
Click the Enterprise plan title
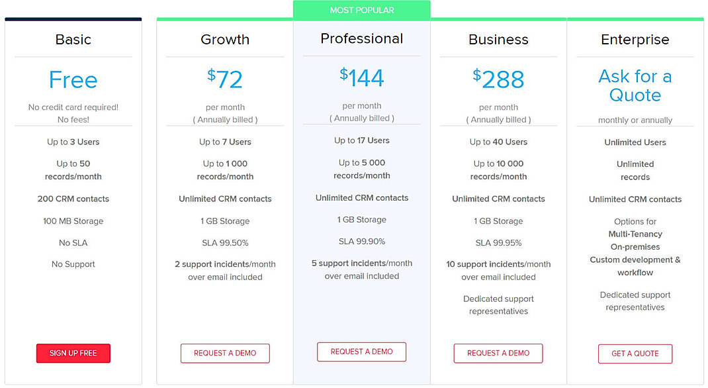click(635, 40)
